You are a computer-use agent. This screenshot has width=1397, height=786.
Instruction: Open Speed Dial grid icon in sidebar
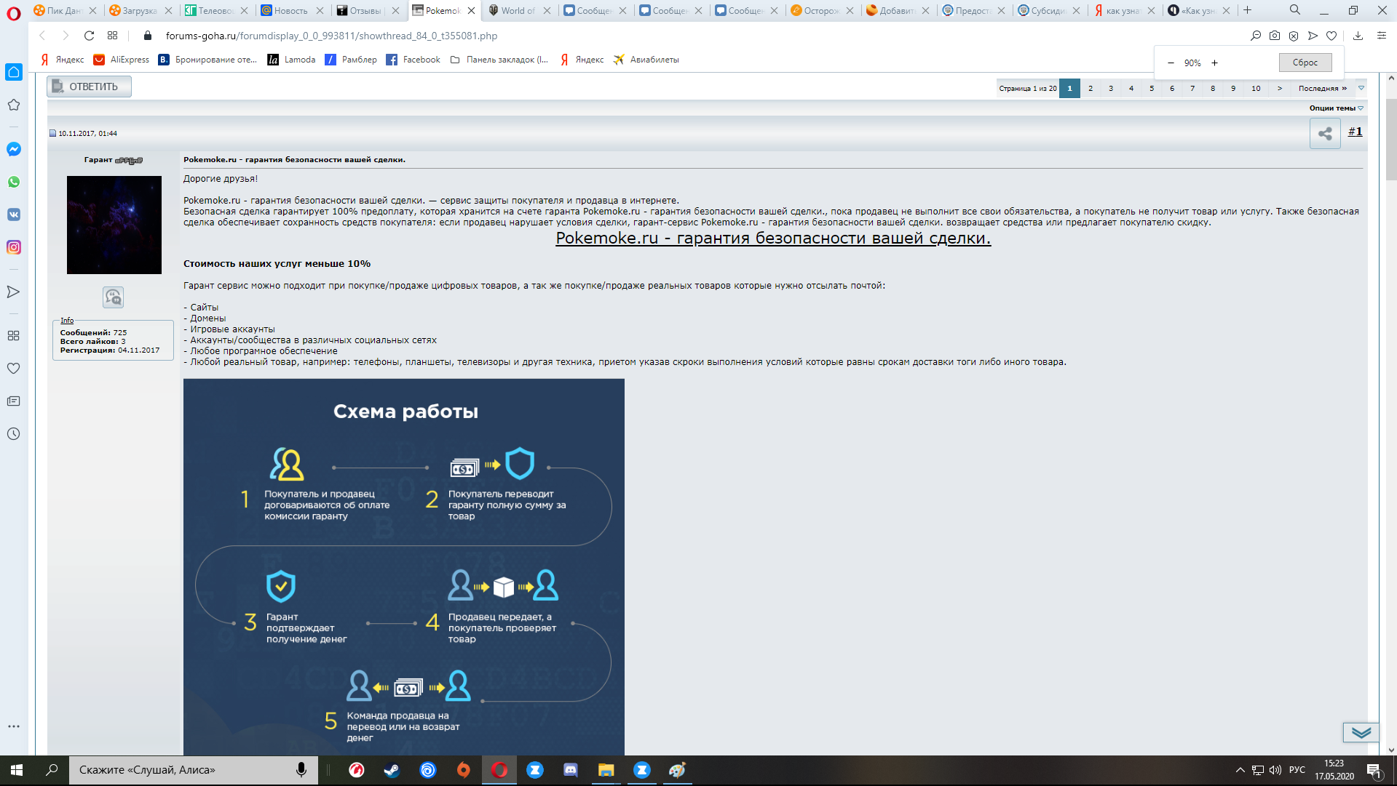tap(14, 335)
